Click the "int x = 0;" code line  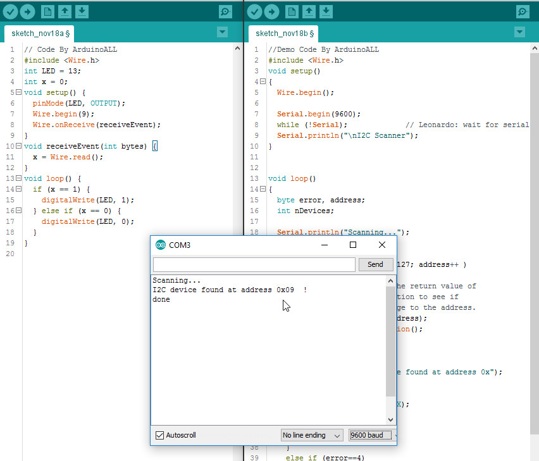[46, 82]
